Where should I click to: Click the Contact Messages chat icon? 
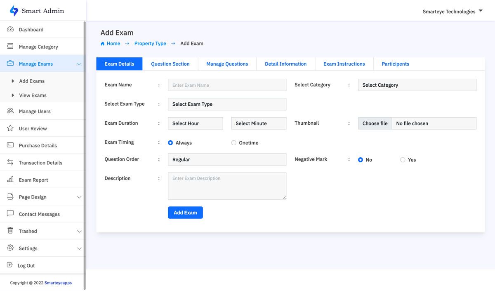pos(10,214)
